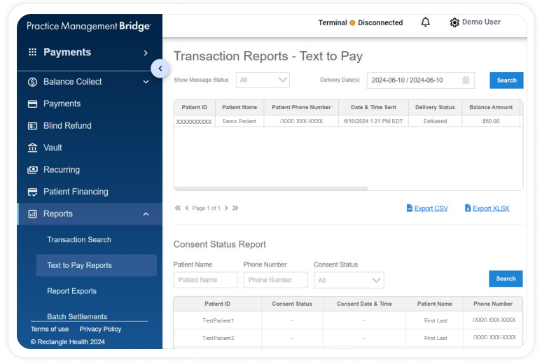Collapse sidebar with the arrow button
542x361 pixels.
(x=160, y=69)
